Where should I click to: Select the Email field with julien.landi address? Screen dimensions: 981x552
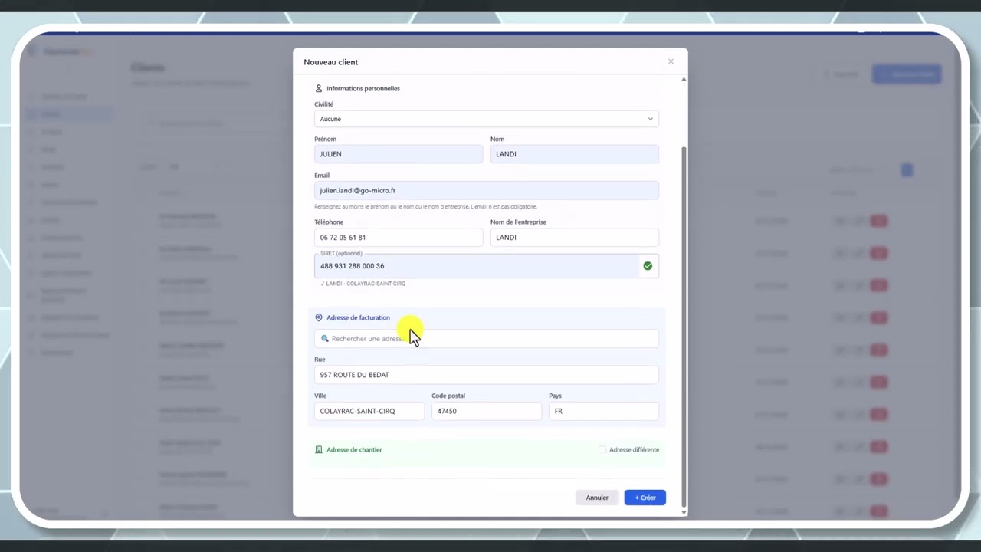487,190
